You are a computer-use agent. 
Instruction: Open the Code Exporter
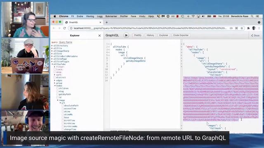[x=181, y=35]
